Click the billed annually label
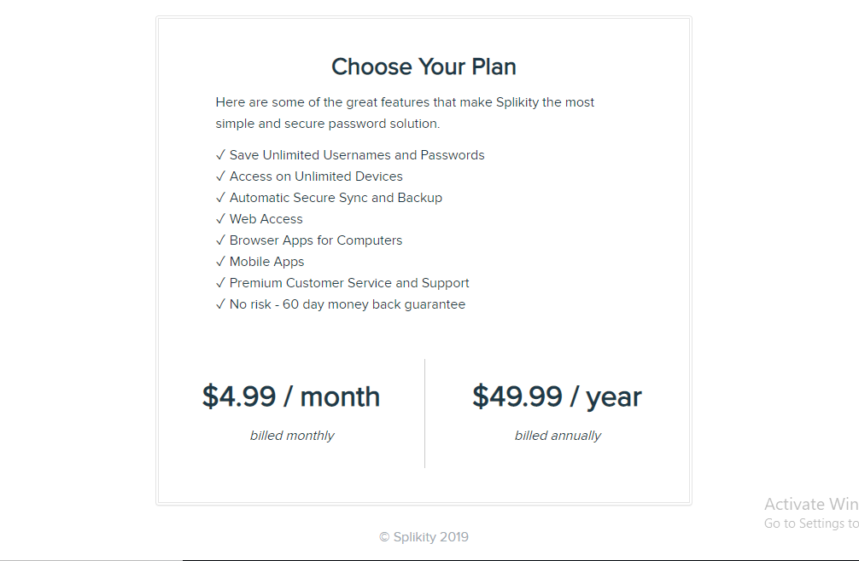The width and height of the screenshot is (859, 561). 558,435
